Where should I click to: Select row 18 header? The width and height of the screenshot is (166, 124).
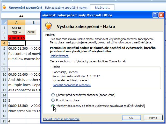[4, 116]
